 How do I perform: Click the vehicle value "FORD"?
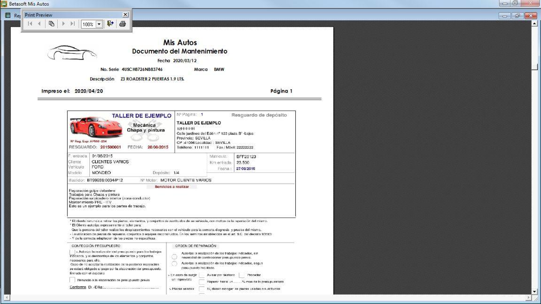98,167
